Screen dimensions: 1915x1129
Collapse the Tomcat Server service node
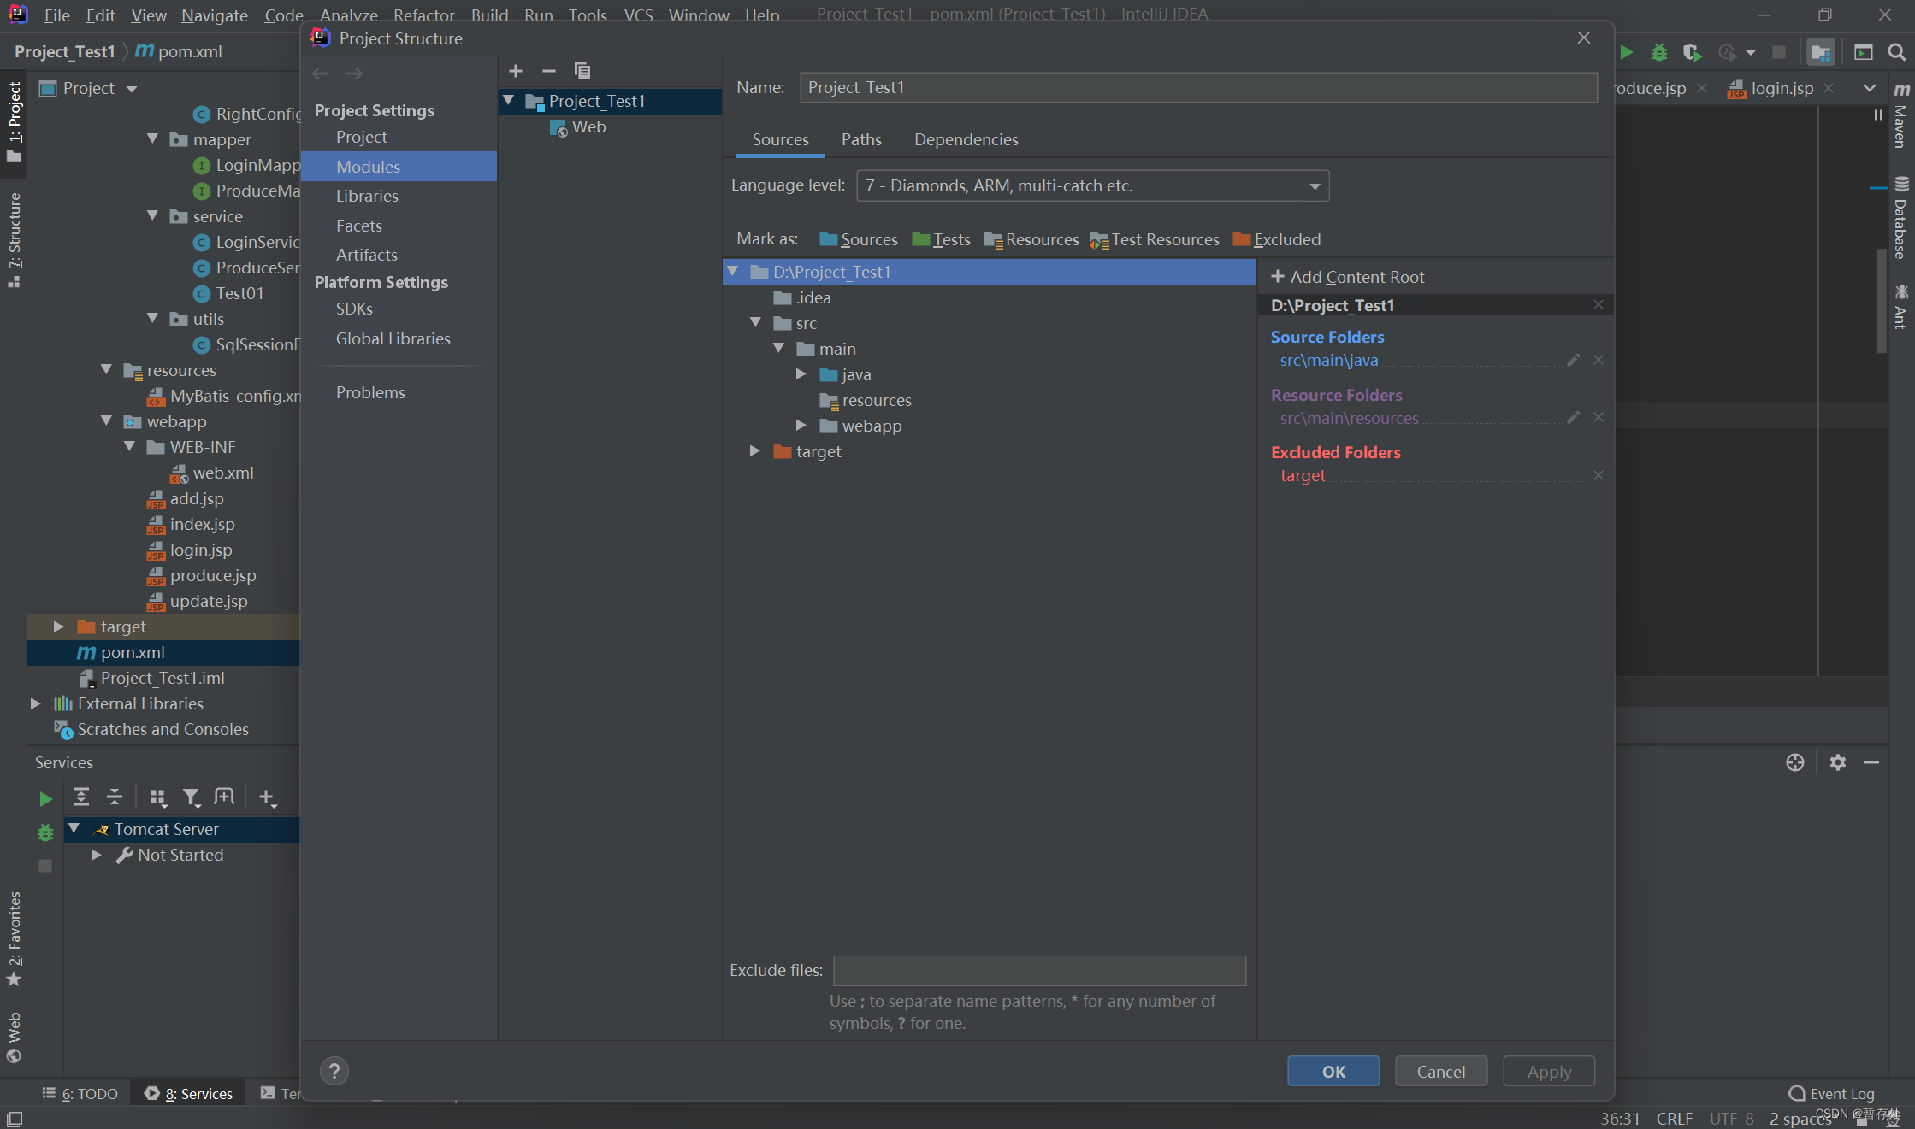[x=74, y=828]
